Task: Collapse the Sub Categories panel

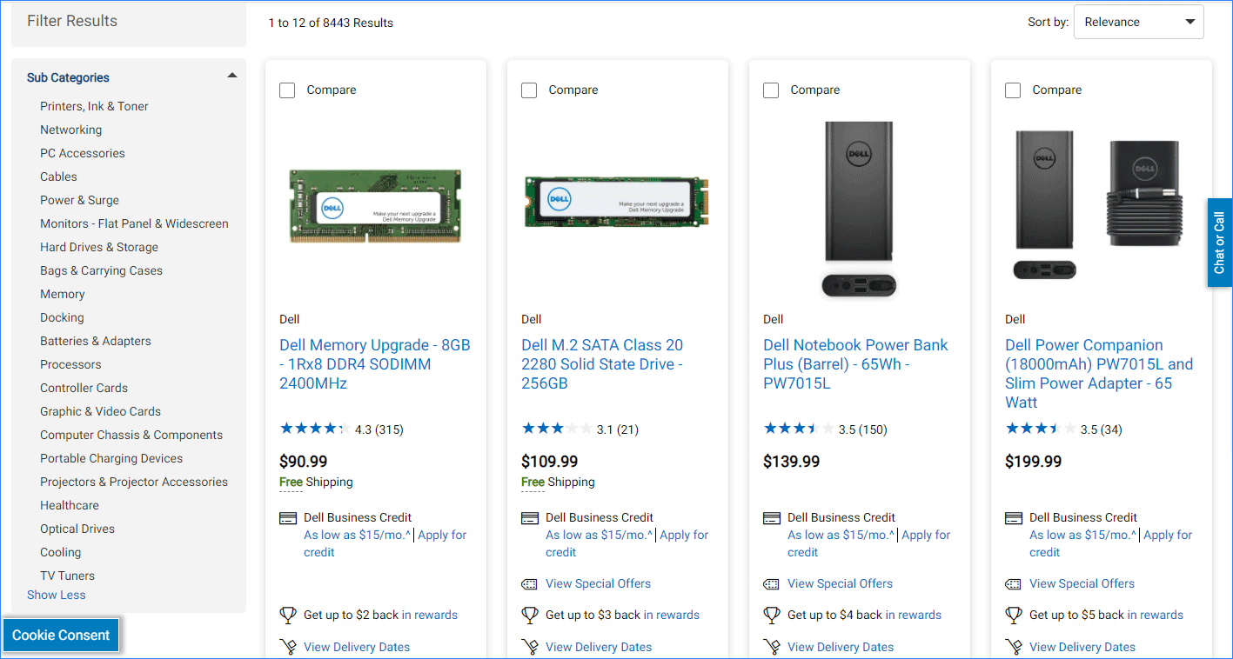Action: click(x=232, y=76)
